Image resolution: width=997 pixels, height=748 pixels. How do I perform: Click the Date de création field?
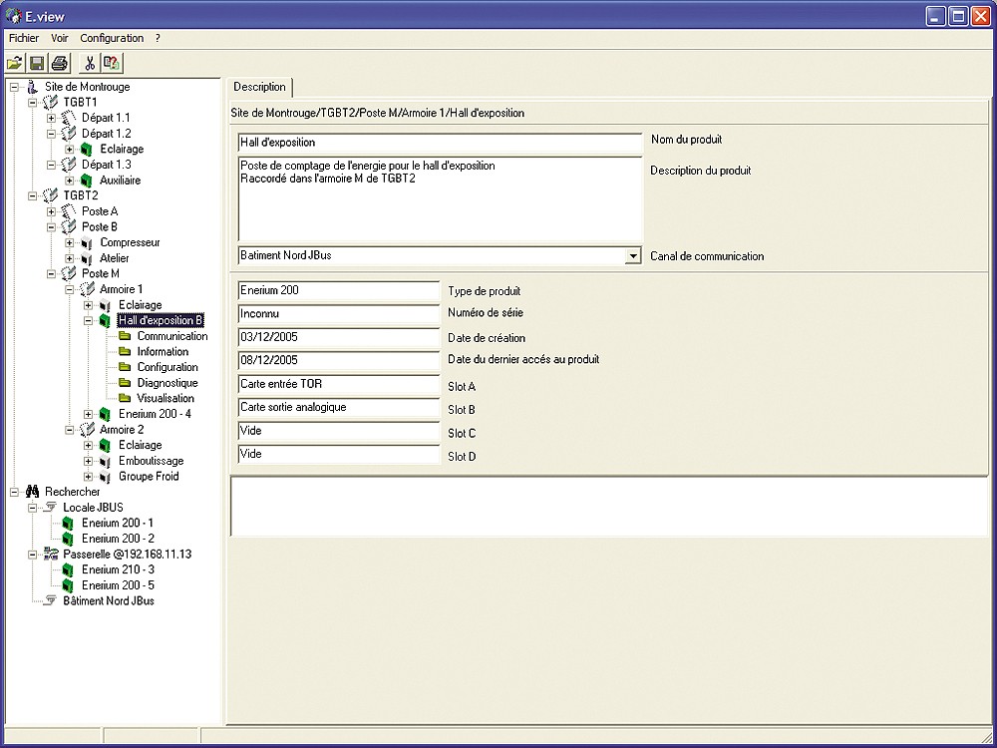pyautogui.click(x=339, y=337)
